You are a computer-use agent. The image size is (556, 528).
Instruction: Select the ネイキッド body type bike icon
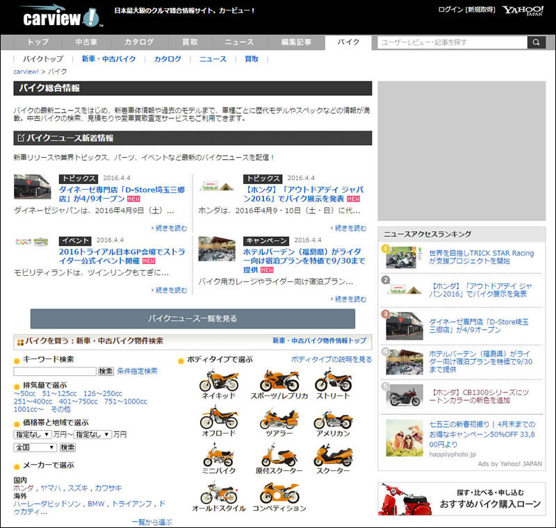tap(219, 380)
